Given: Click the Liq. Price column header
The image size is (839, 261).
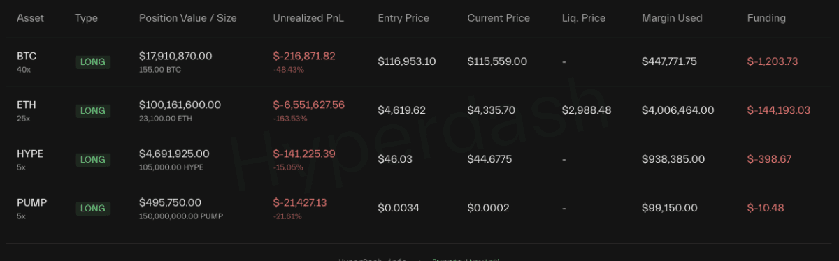Looking at the screenshot, I should pos(584,18).
